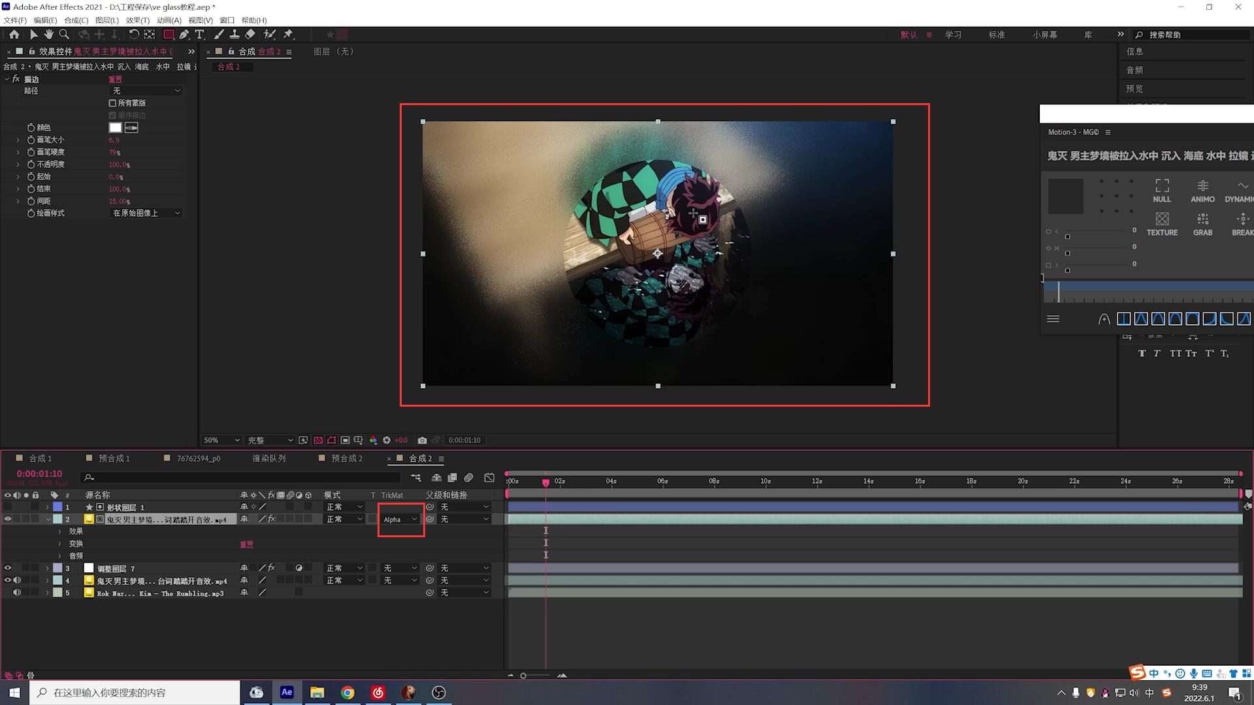Open the 完整 resolution dropdown
Screen dimensions: 1254x705
pyautogui.click(x=270, y=441)
